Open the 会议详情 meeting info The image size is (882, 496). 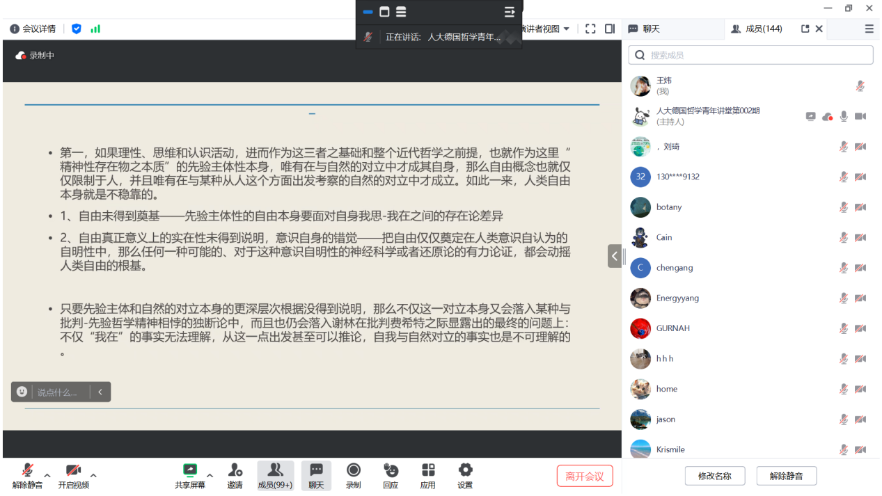[33, 29]
